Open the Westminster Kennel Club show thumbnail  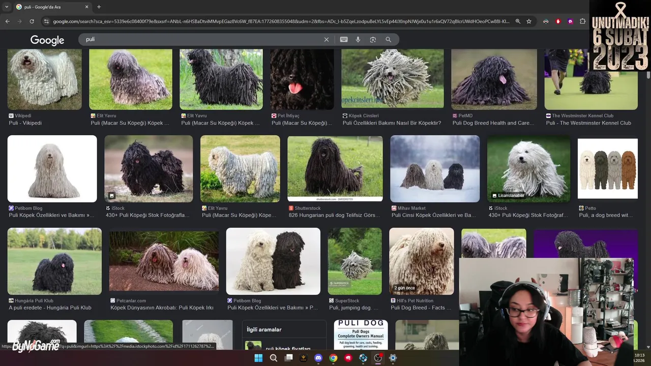pyautogui.click(x=591, y=79)
